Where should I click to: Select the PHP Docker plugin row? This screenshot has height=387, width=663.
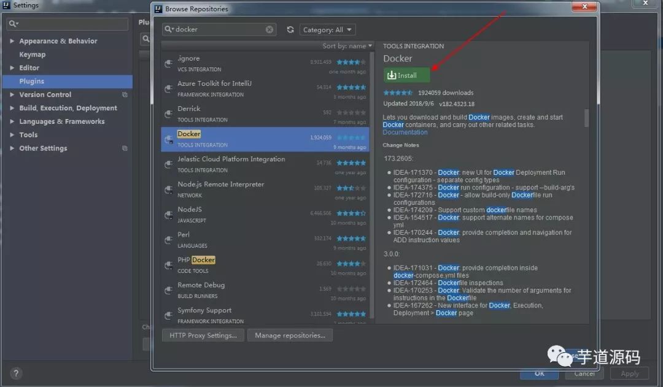265,266
